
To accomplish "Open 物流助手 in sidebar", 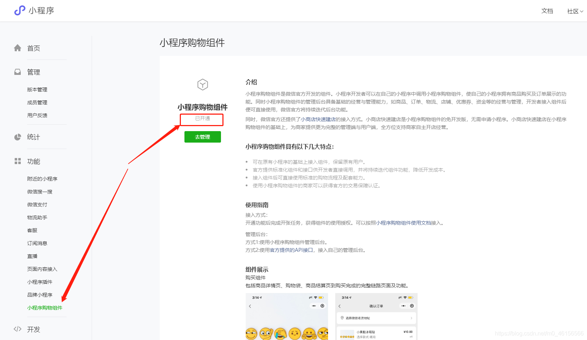I will pyautogui.click(x=37, y=217).
